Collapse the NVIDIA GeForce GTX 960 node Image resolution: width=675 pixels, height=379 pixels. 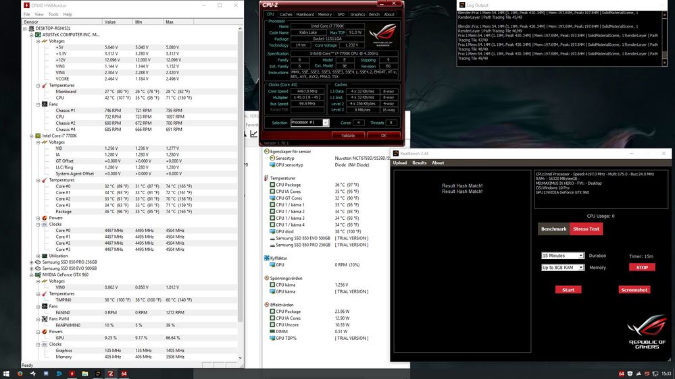coord(32,274)
